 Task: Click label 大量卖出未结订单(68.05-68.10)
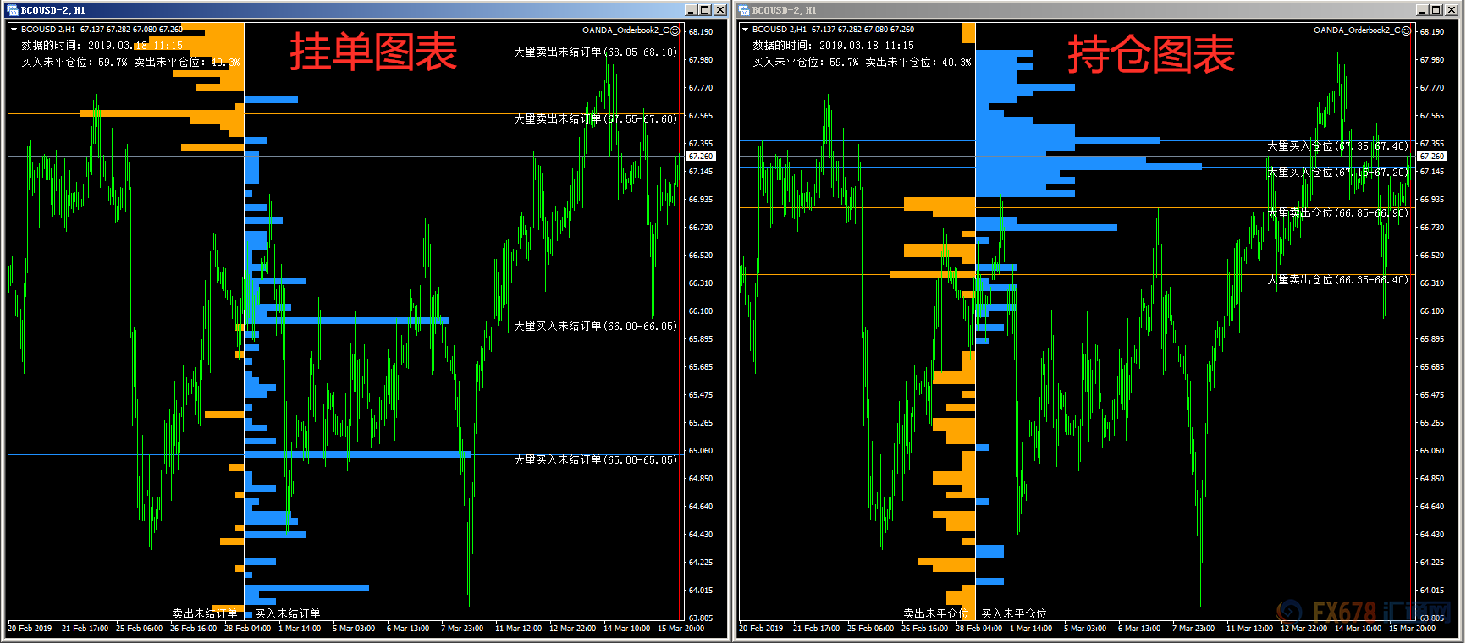[595, 52]
